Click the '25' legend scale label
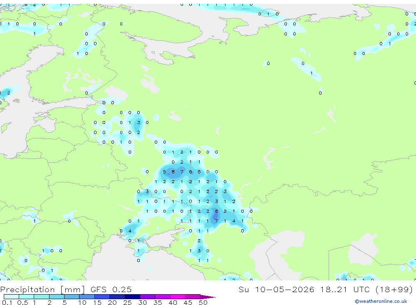416x305 pixels. pos(127,303)
